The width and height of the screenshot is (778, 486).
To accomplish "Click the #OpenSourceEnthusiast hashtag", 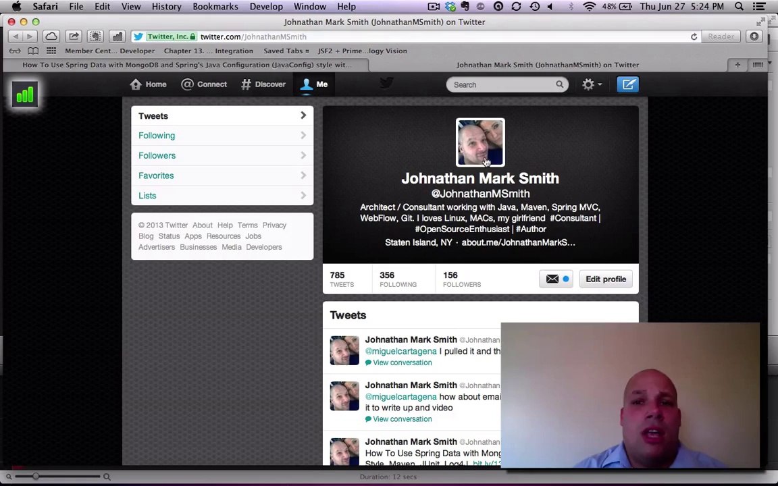I will tap(462, 229).
